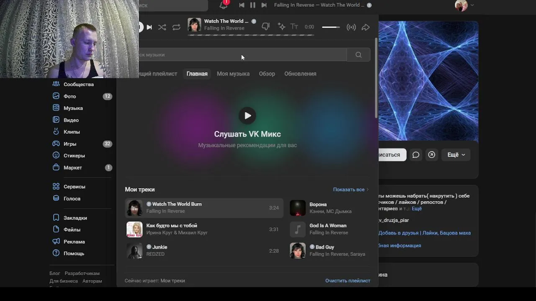Play God Is A Woman track
Image resolution: width=536 pixels, height=301 pixels.
coord(330,229)
